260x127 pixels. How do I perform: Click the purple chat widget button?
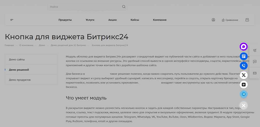(x=243, y=47)
